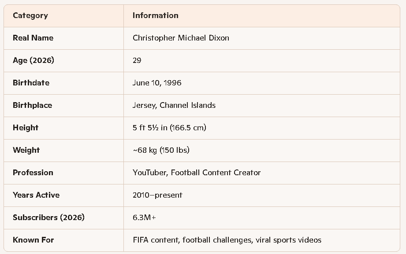Click the date June 10, 1996
This screenshot has height=254, width=406.
click(x=157, y=83)
